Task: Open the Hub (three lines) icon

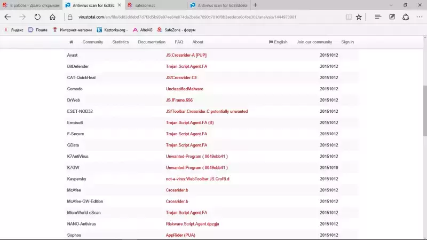Action: [x=378, y=17]
